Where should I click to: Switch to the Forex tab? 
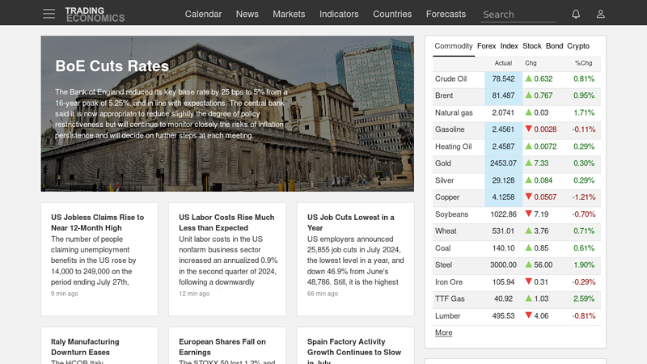[x=487, y=46]
